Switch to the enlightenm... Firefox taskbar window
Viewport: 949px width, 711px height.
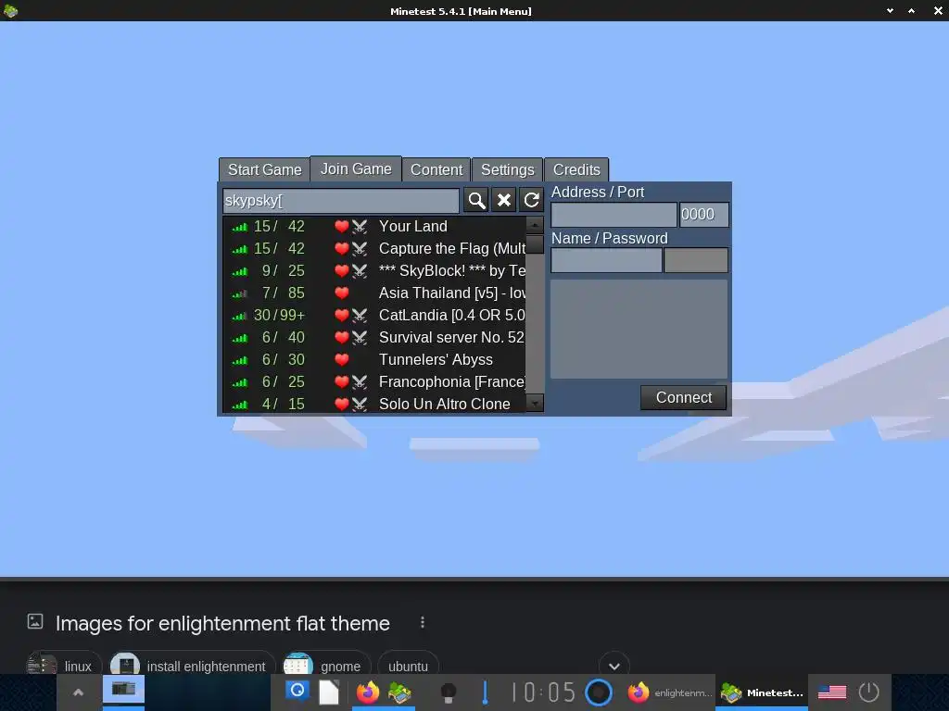[670, 692]
